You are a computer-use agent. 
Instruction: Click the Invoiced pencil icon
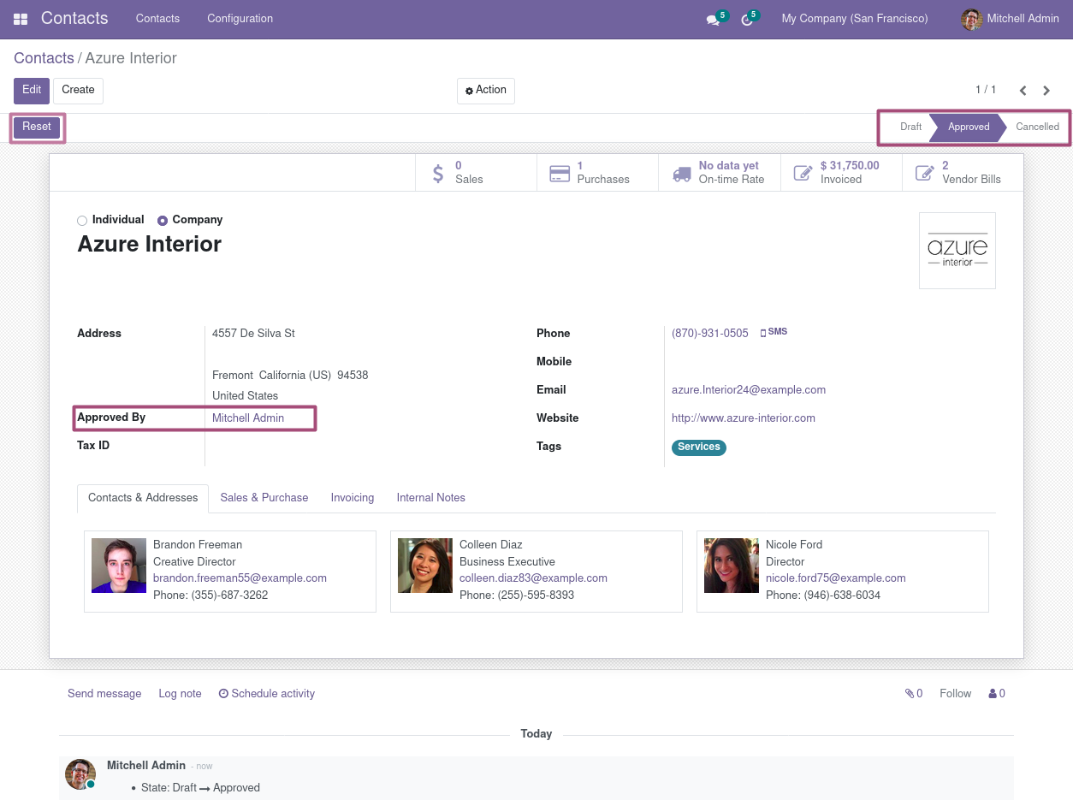coord(803,173)
